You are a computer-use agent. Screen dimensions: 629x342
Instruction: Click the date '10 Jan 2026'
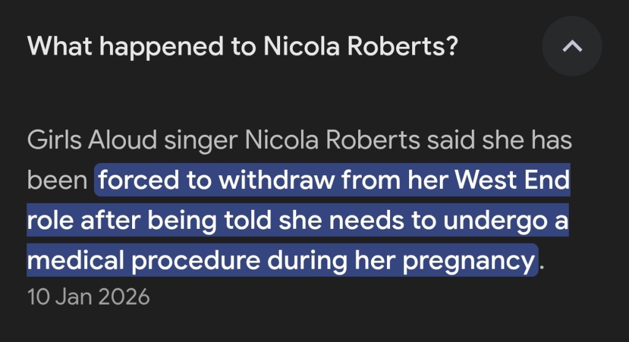[x=88, y=296]
